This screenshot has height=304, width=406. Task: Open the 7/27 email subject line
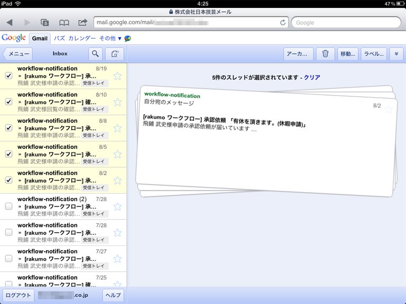60,259
